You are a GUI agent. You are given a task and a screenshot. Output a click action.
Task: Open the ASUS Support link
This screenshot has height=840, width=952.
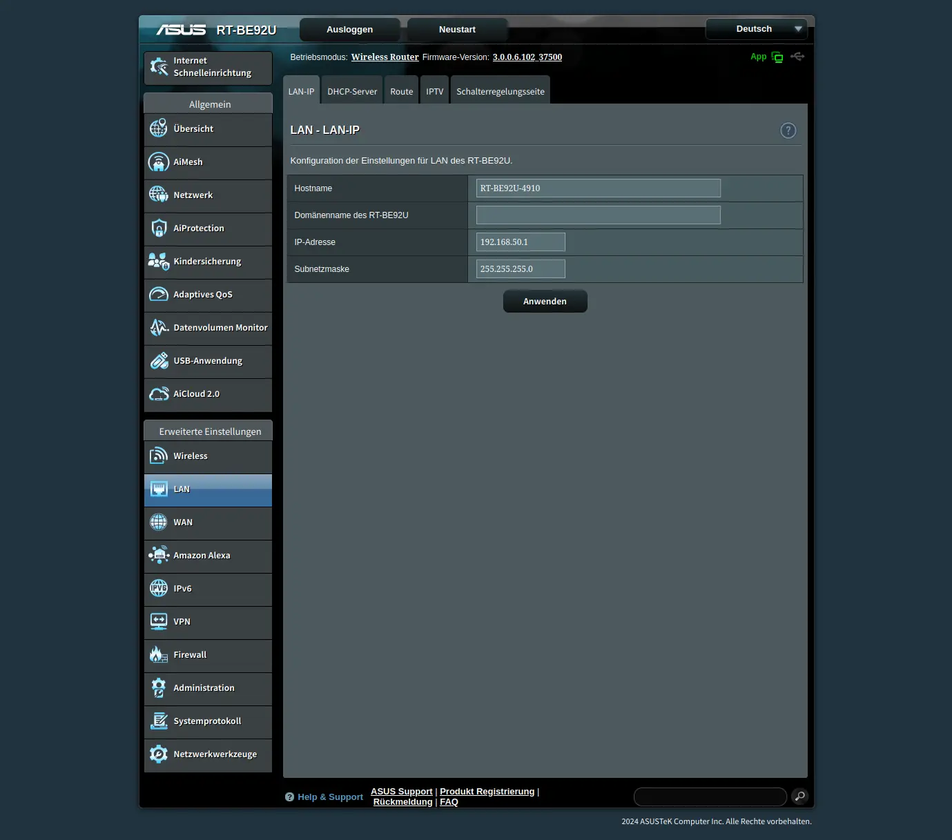(x=401, y=792)
